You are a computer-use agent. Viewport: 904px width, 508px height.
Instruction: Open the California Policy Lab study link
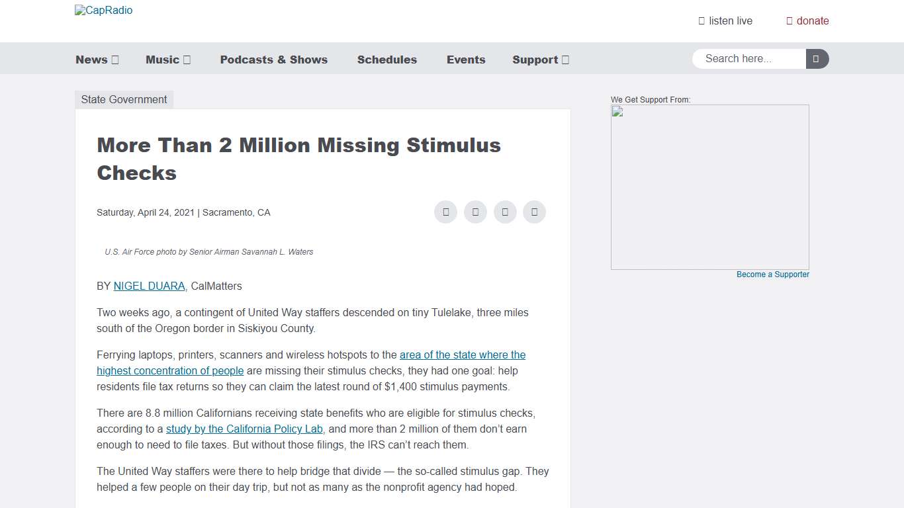point(244,429)
